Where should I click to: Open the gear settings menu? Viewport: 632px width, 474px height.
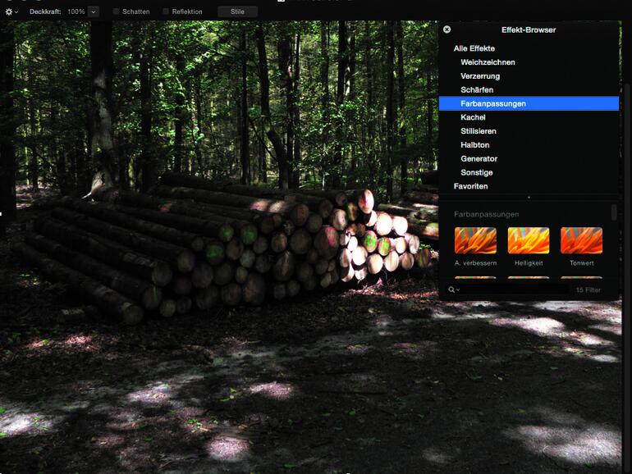(x=11, y=11)
